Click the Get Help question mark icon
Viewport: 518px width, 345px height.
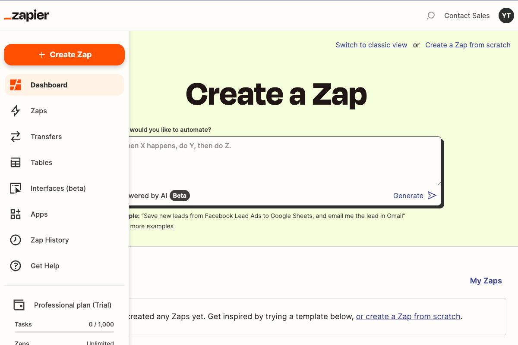pyautogui.click(x=16, y=266)
